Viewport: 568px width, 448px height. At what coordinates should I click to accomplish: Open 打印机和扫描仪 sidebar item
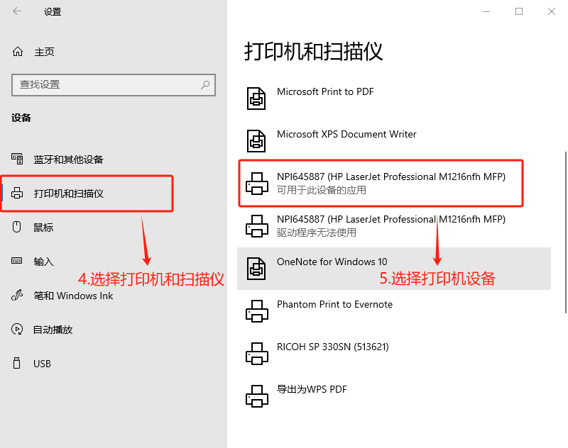pos(87,194)
